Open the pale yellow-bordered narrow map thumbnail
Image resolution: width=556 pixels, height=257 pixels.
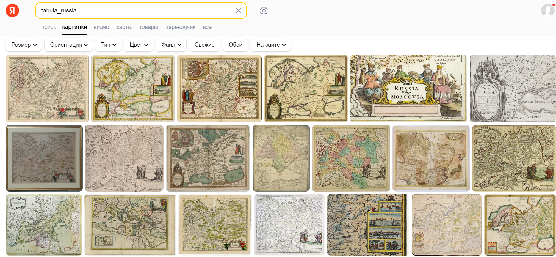click(x=281, y=158)
